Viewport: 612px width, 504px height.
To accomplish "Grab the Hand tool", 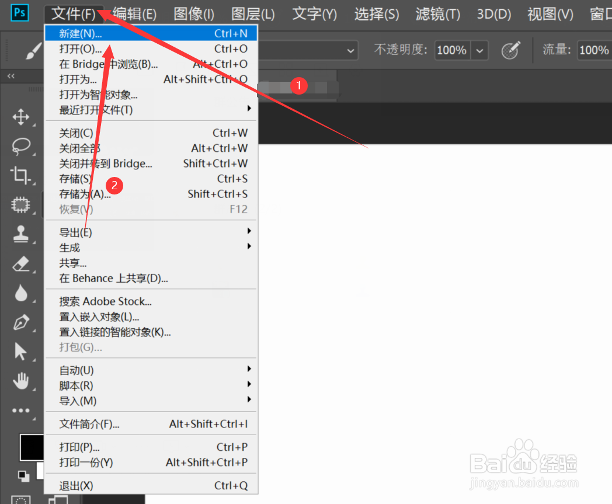I will point(22,381).
